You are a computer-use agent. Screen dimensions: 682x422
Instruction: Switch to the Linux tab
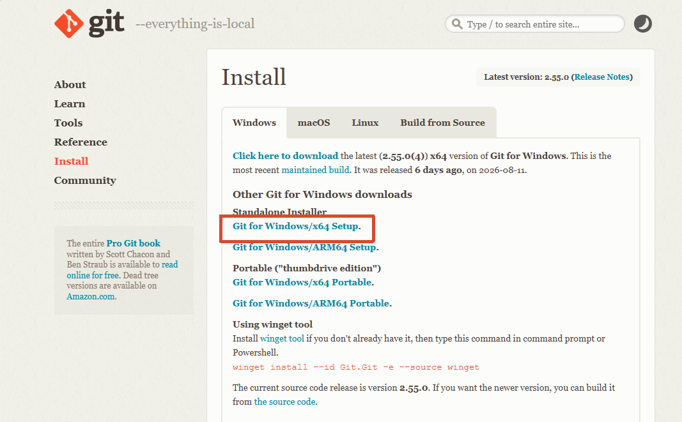click(365, 123)
